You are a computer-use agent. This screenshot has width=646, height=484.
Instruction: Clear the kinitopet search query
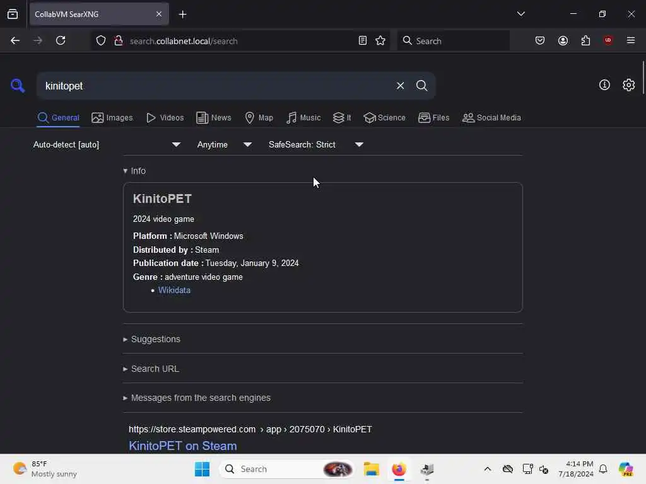coord(400,86)
